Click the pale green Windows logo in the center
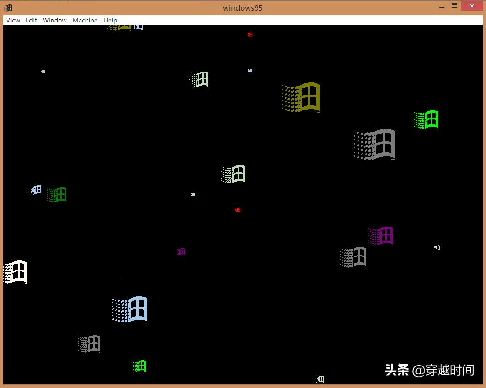 coord(233,173)
